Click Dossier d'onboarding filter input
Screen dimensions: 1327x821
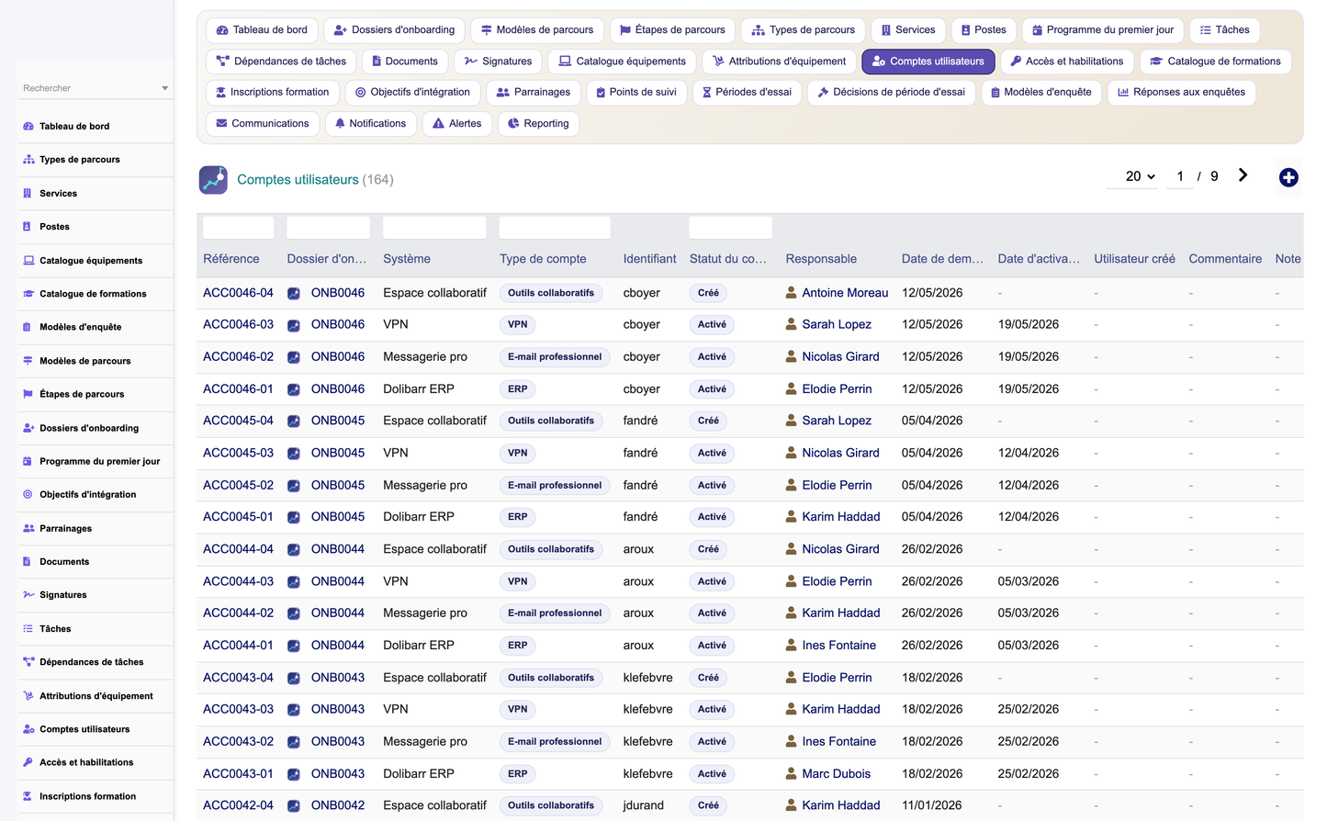328,228
